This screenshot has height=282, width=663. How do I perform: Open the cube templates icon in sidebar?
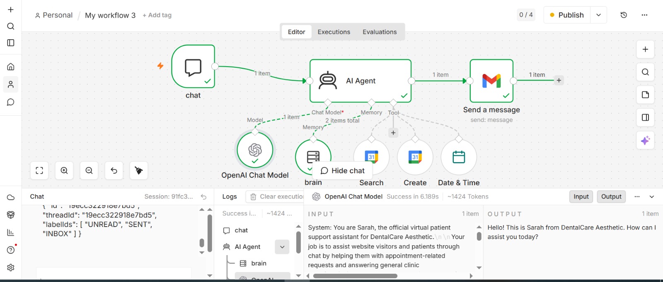11,215
